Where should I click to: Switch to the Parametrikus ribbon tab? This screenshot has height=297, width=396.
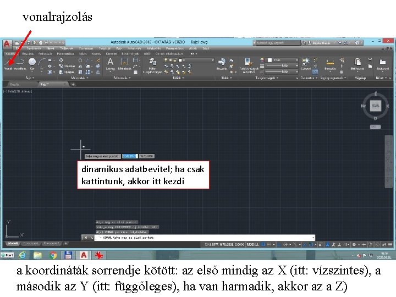(65, 54)
